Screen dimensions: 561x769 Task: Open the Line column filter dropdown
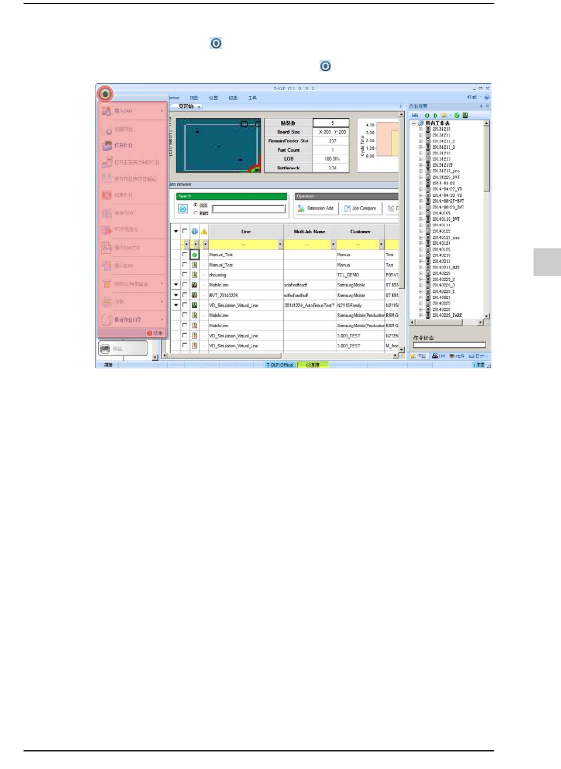(x=280, y=244)
